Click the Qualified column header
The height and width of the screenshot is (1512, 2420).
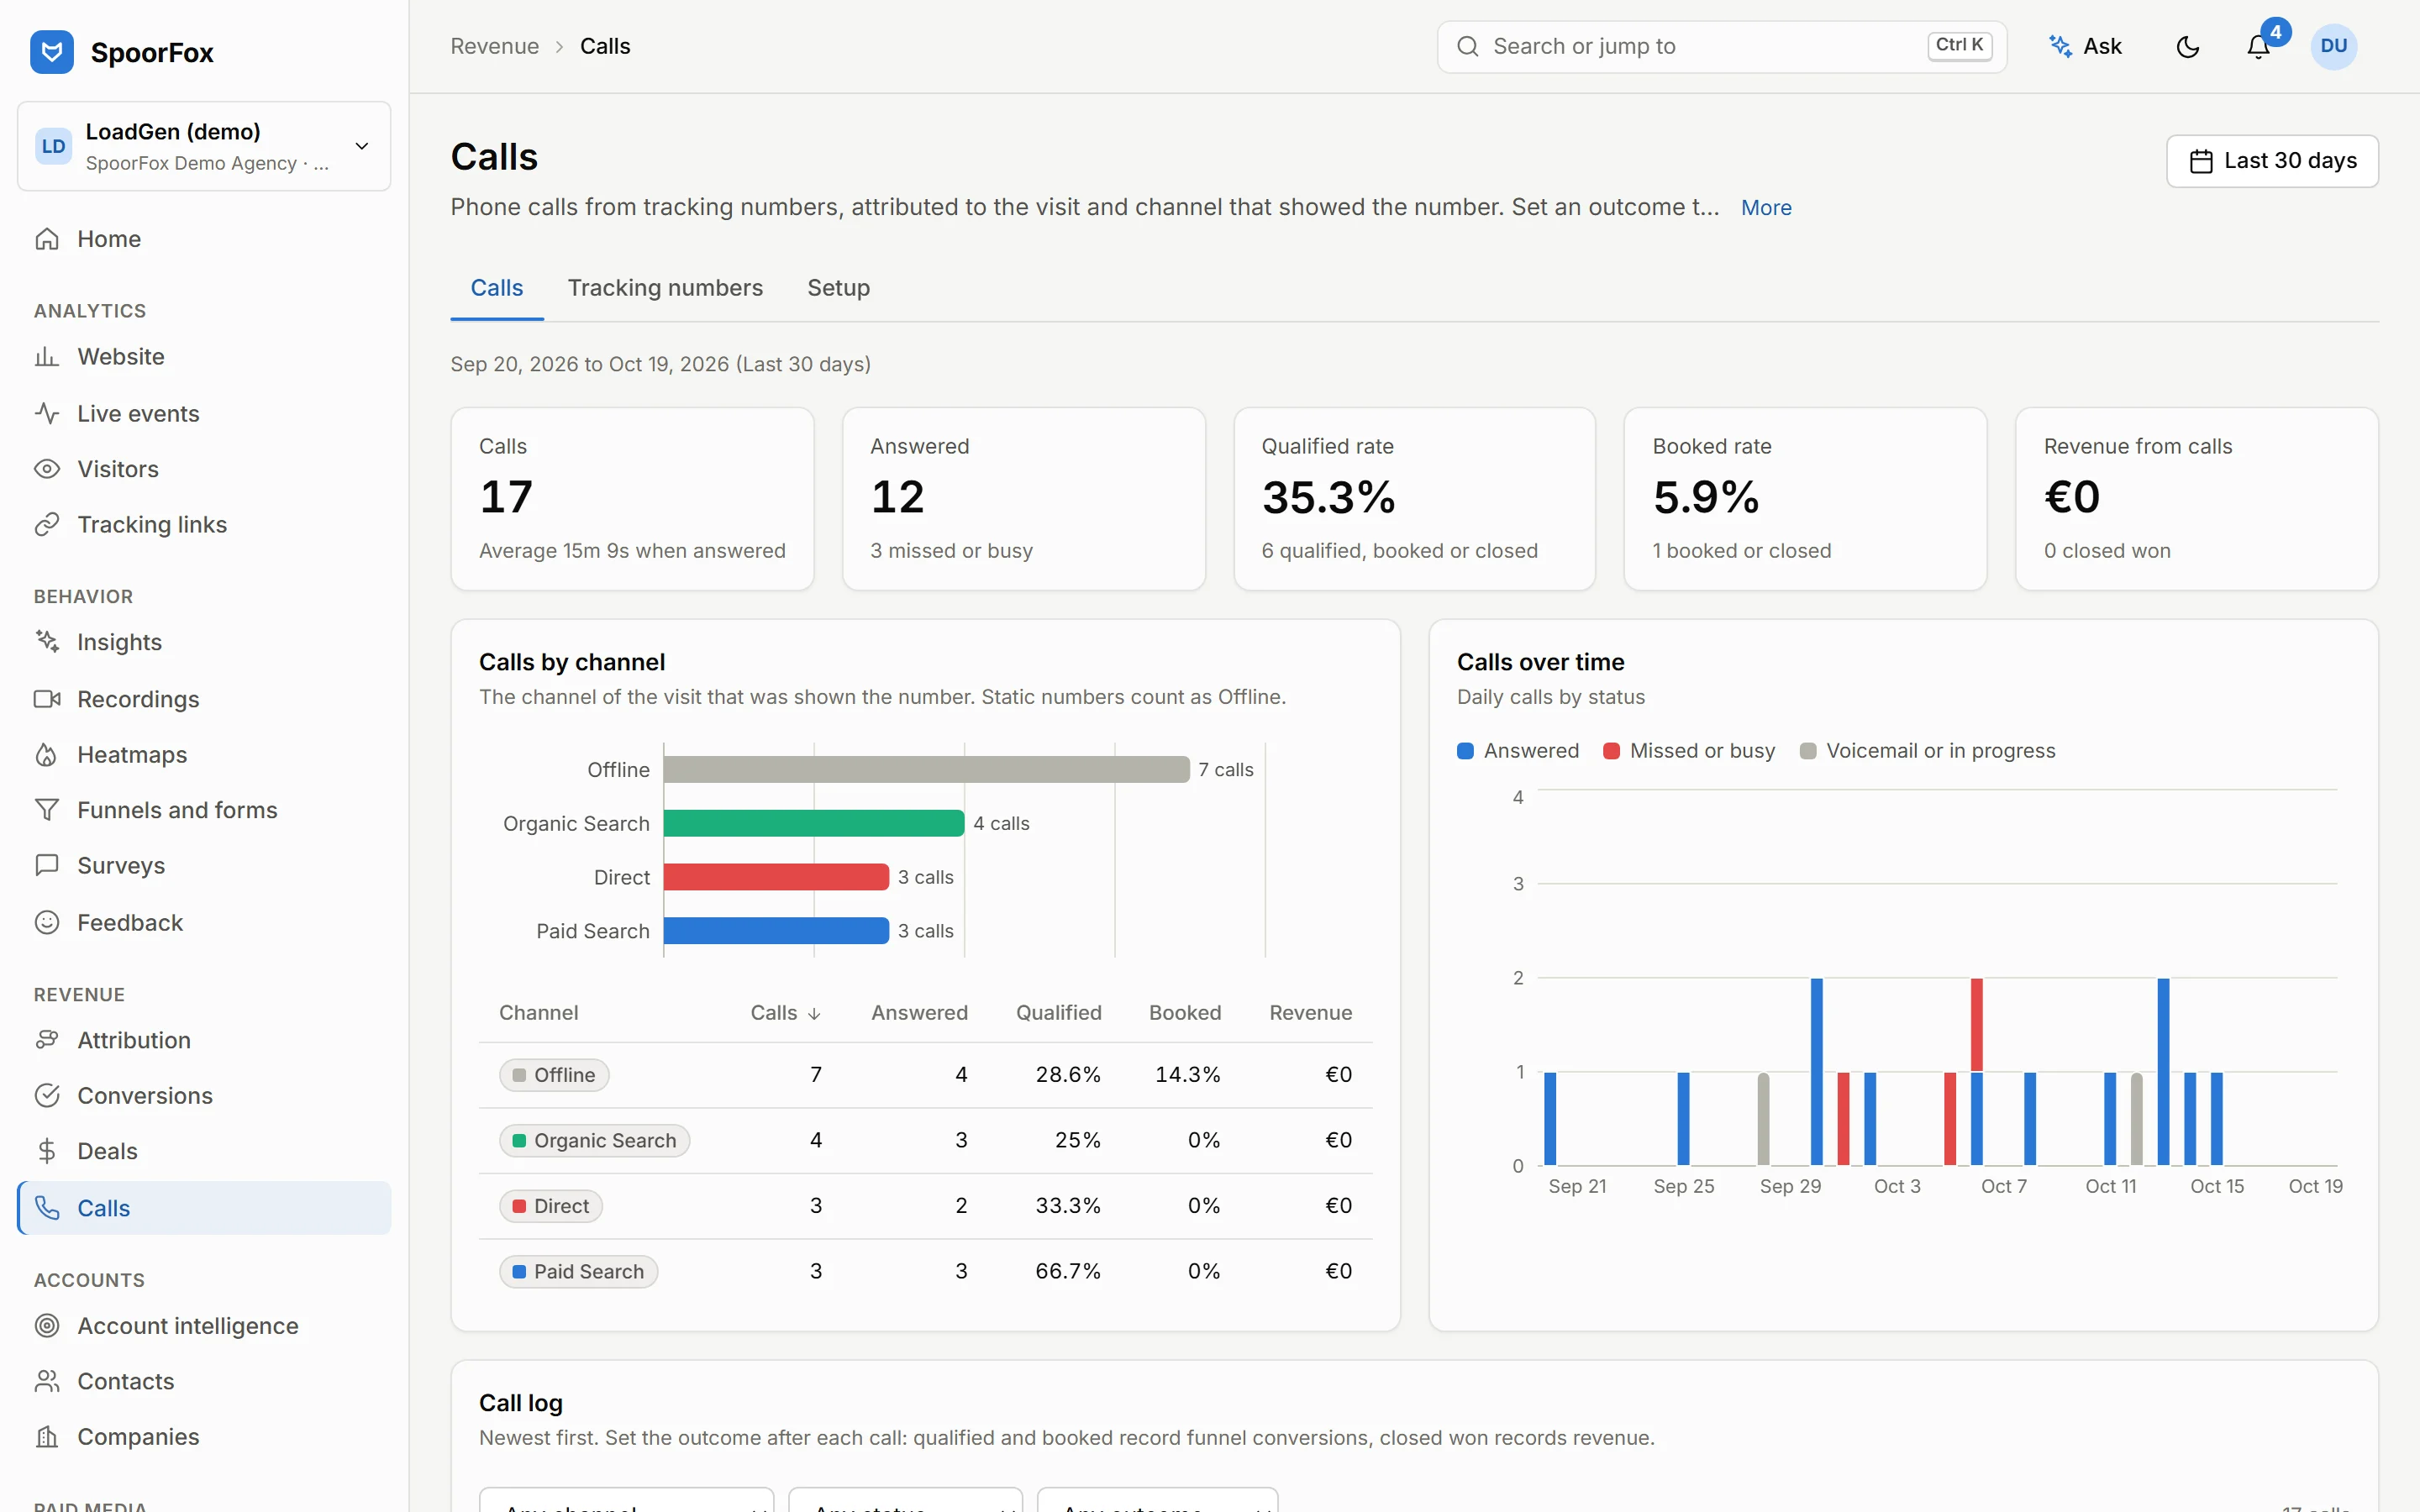[1059, 1013]
